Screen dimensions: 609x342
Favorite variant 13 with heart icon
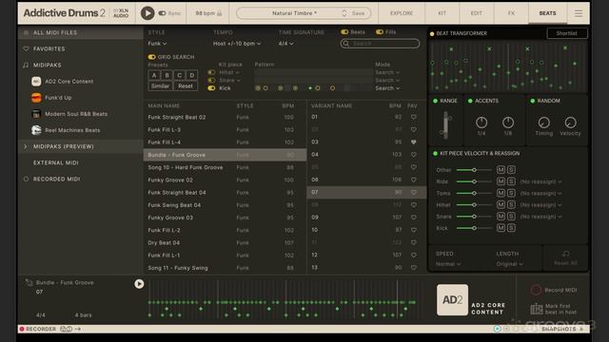[414, 268]
